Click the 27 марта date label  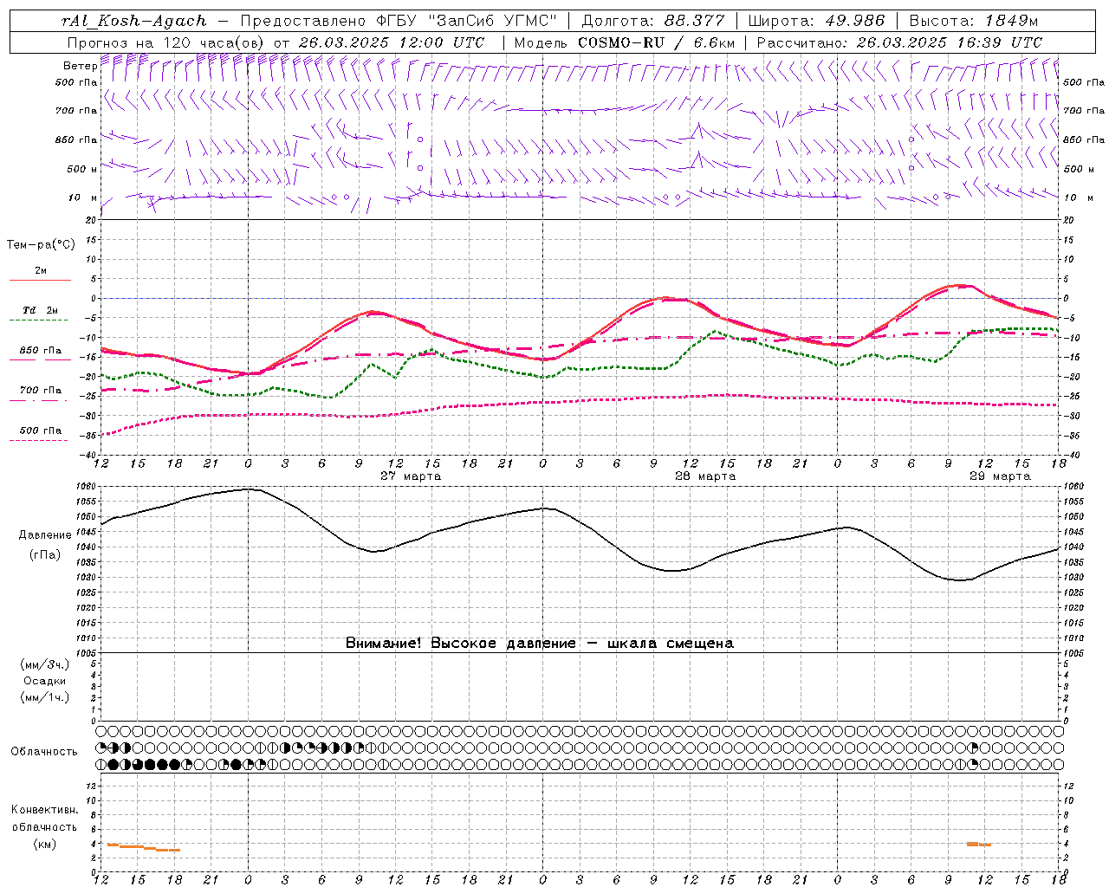tap(411, 476)
